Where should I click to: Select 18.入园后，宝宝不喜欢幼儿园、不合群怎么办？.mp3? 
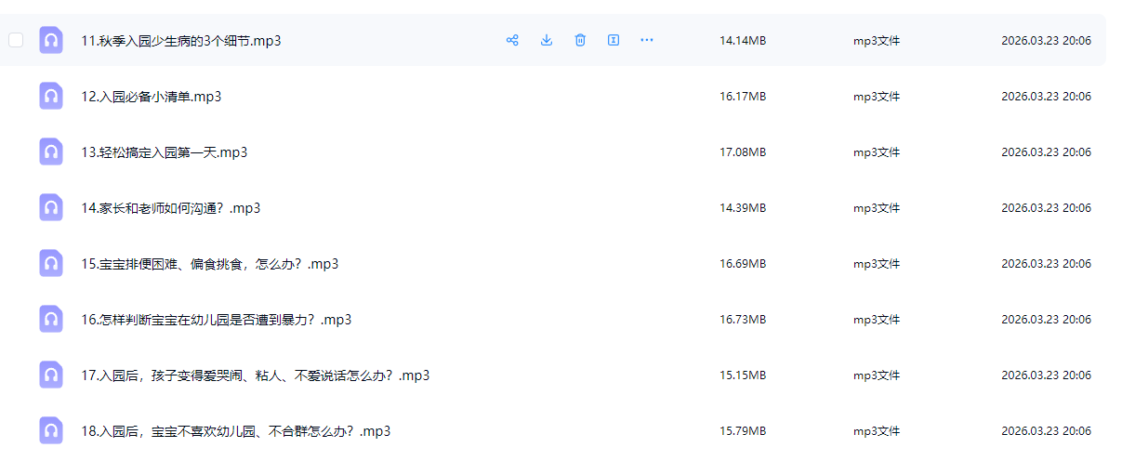point(236,431)
